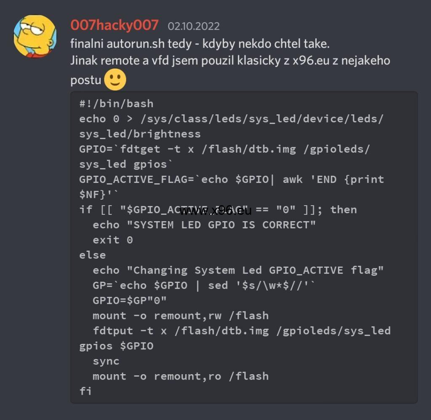Click the "Changing System Led GPIO_ACTIVE flag" line
431x420 pixels.
[238, 270]
